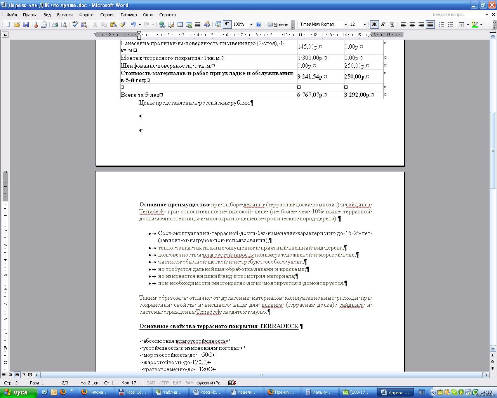The image size is (497, 398).
Task: Toggle ЗАП macro recording indicator
Action: click(x=151, y=383)
